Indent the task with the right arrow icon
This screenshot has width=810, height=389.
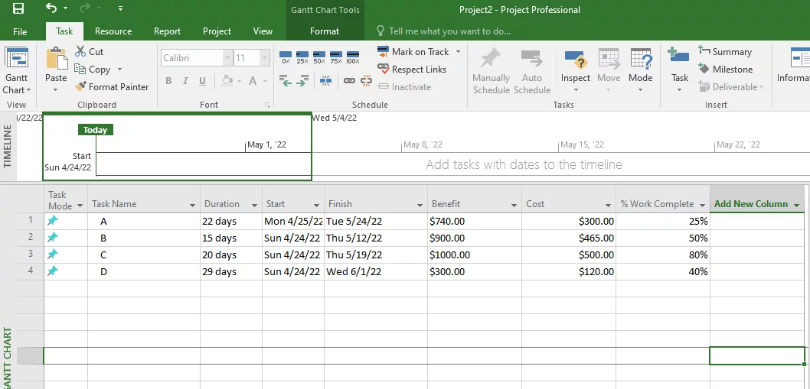tap(302, 80)
